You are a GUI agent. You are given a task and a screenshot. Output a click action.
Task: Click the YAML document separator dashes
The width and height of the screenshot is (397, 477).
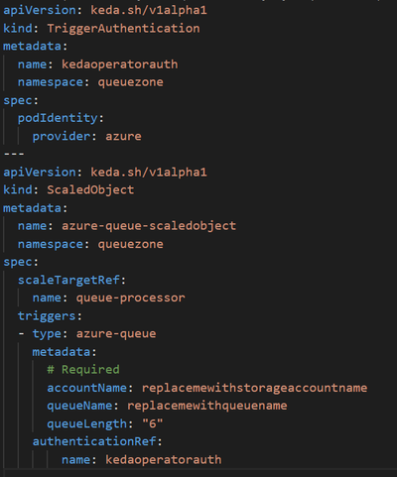pos(14,154)
